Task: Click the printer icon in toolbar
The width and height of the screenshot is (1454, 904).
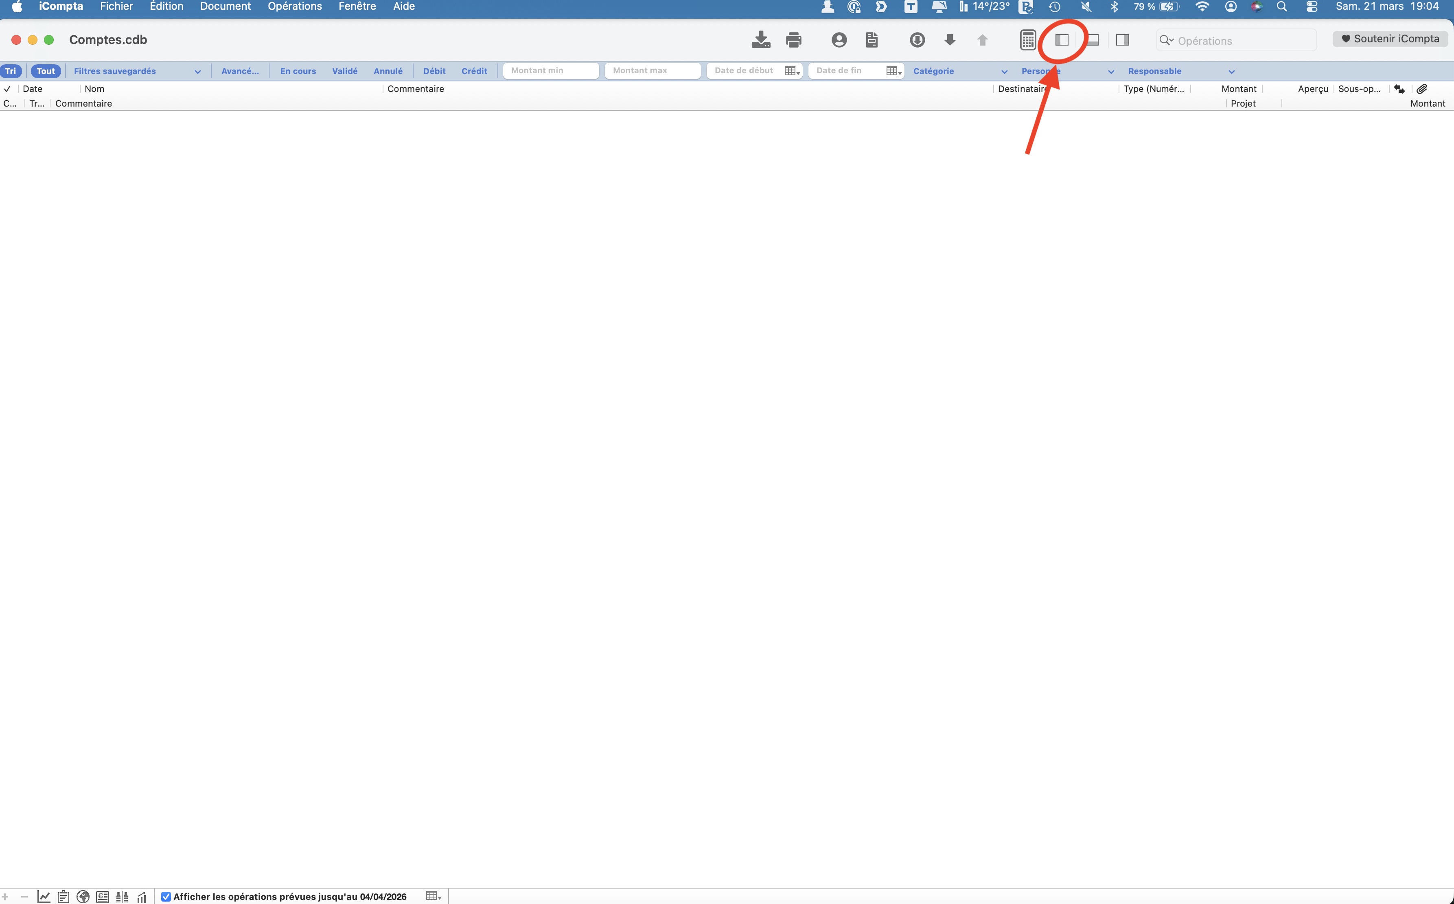Action: click(x=793, y=40)
